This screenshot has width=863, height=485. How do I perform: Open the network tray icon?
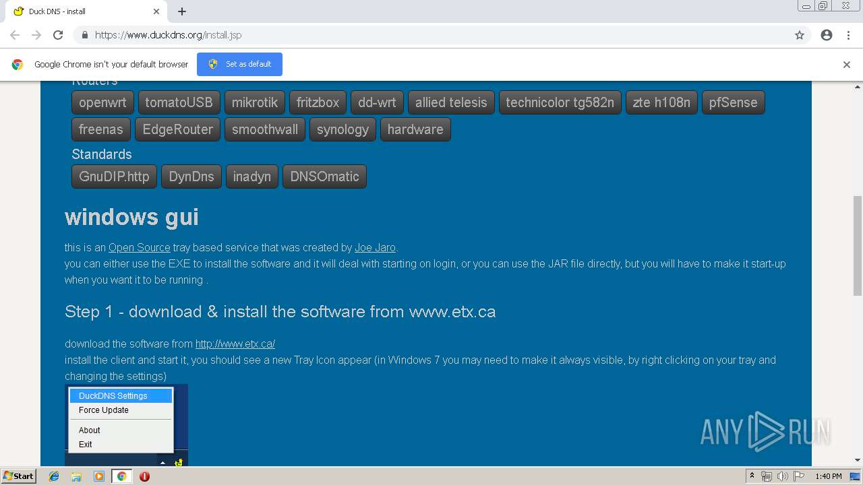pos(767,476)
